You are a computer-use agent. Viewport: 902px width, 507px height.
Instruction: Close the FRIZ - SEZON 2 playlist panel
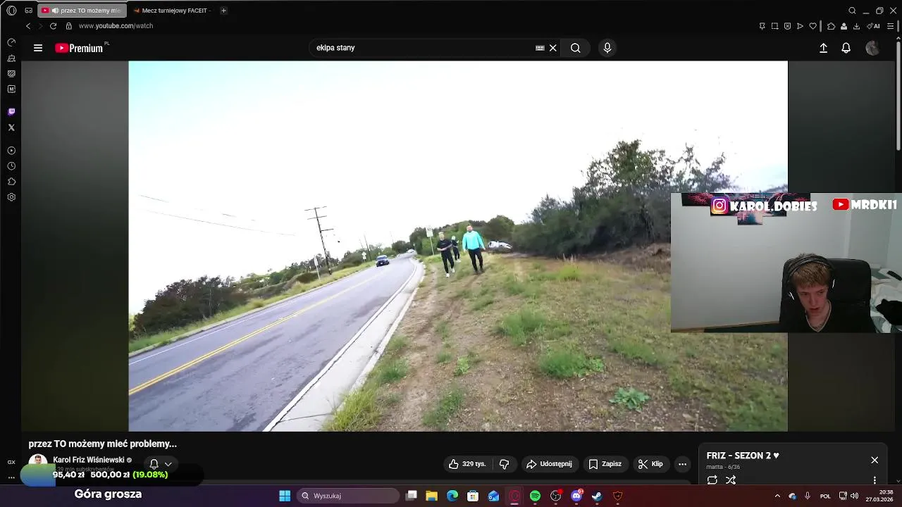(875, 460)
